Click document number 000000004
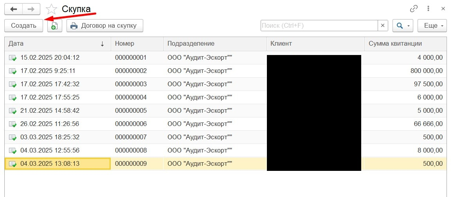This screenshot has width=452, height=197. click(x=131, y=98)
